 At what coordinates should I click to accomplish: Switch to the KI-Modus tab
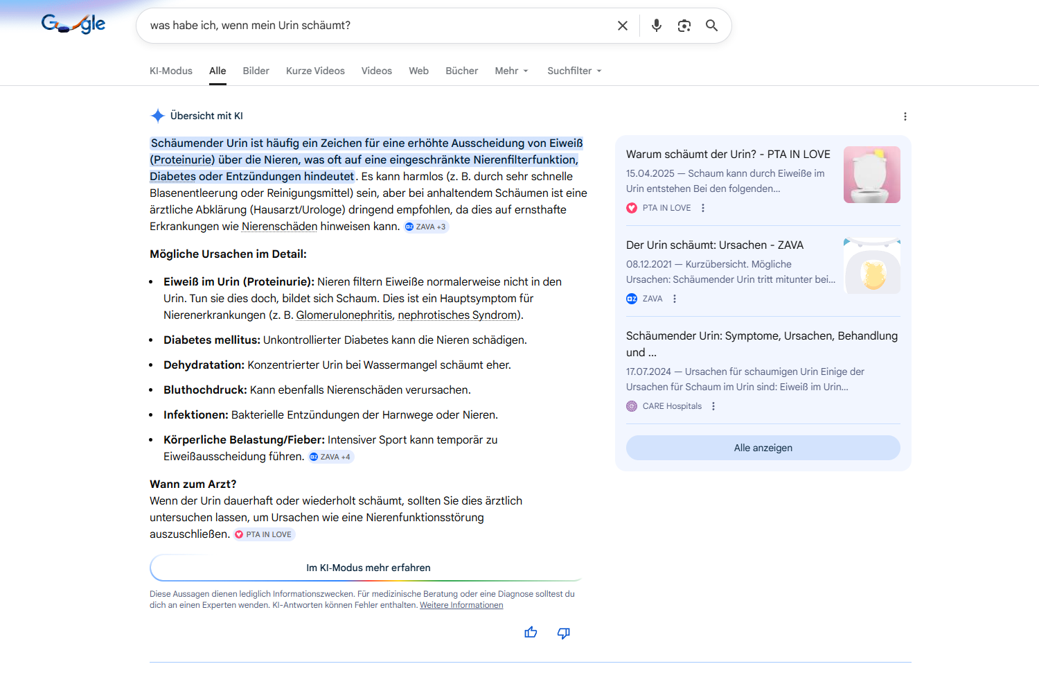coord(171,71)
